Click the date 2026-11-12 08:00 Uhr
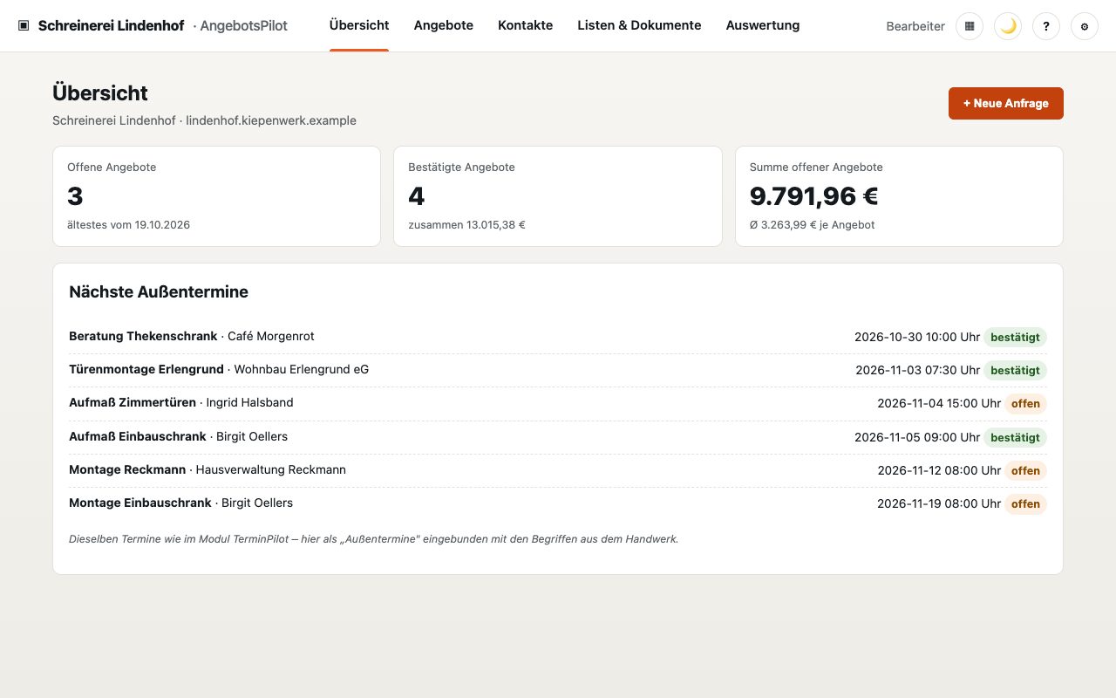The height and width of the screenshot is (698, 1116). pos(939,470)
